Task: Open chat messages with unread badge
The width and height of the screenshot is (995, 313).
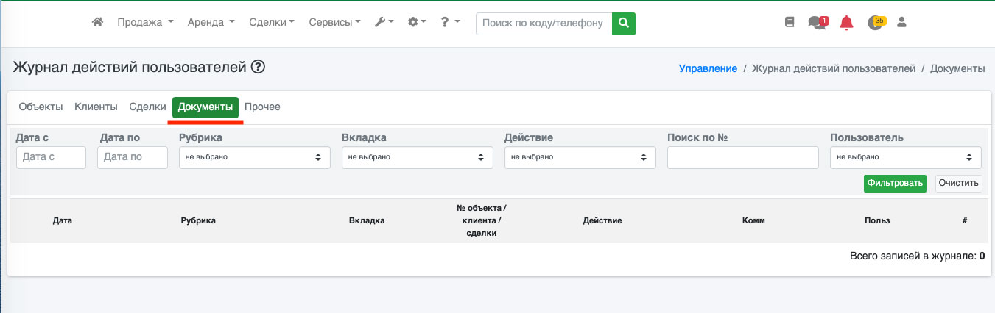Action: tap(817, 23)
